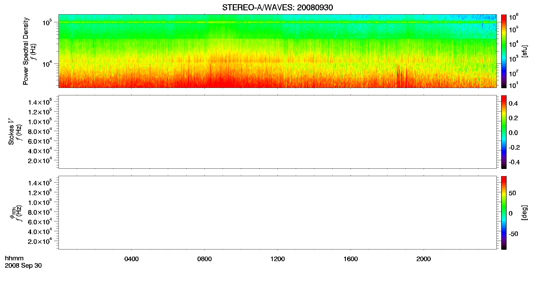The image size is (555, 286).
Task: Click the Stokes V axis label
Action: [11, 132]
